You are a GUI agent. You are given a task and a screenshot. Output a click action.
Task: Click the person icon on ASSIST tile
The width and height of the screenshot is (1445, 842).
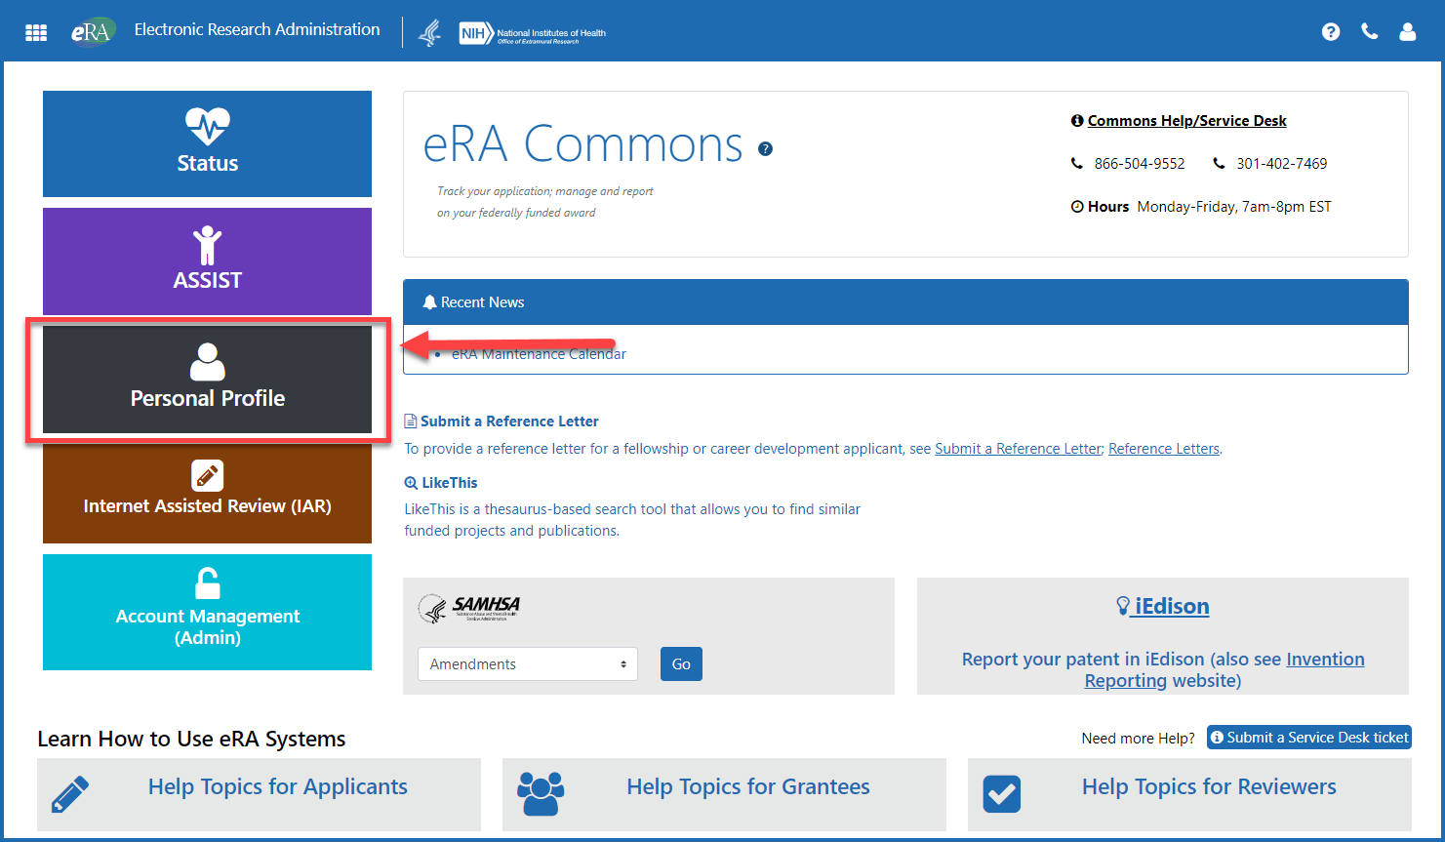click(x=207, y=245)
